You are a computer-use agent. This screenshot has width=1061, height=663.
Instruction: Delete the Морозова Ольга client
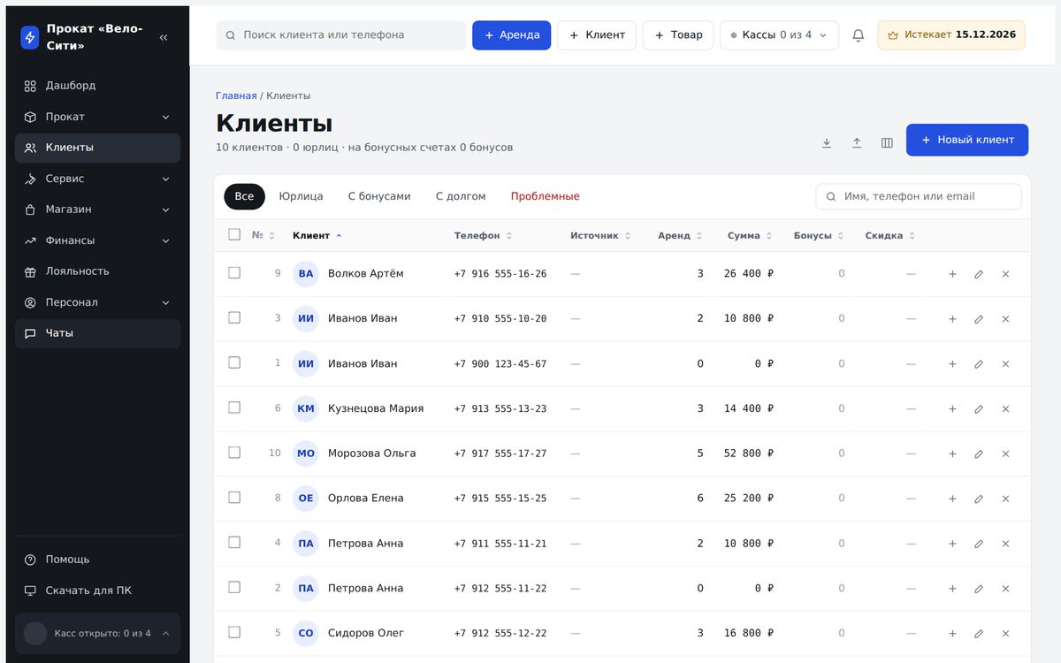pyautogui.click(x=1005, y=453)
